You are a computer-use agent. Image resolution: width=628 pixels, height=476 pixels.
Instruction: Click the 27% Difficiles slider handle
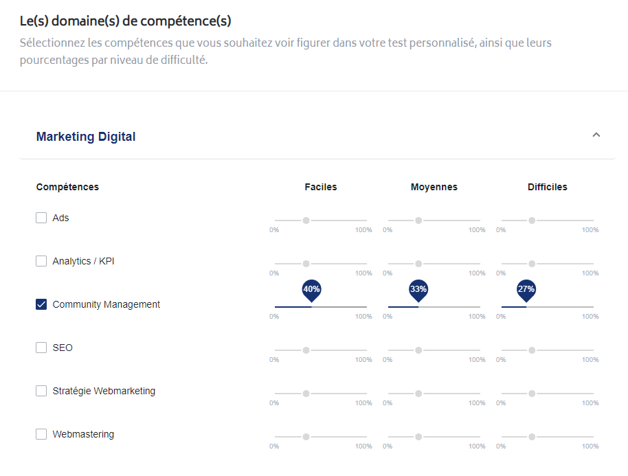(526, 291)
